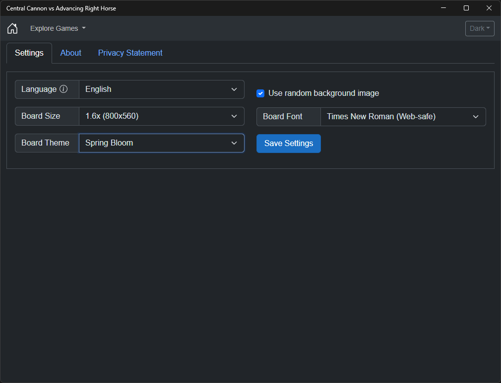Select the Settings tab
Viewport: 501px width, 383px height.
click(29, 53)
